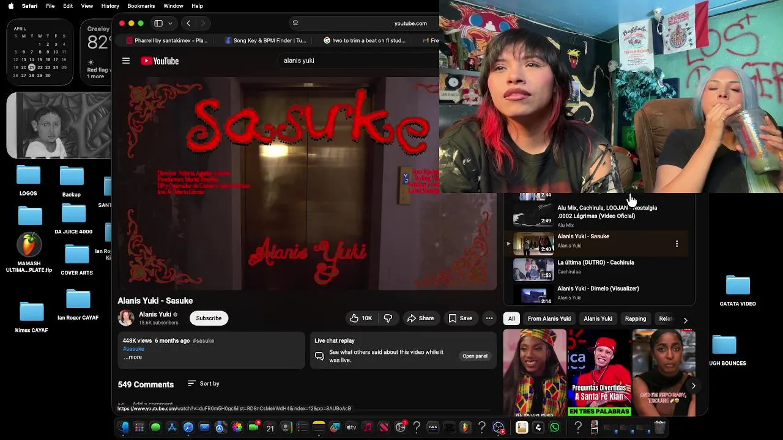783x440 pixels.
Task: Open Safari tab group dropdown chevron
Action: point(170,23)
